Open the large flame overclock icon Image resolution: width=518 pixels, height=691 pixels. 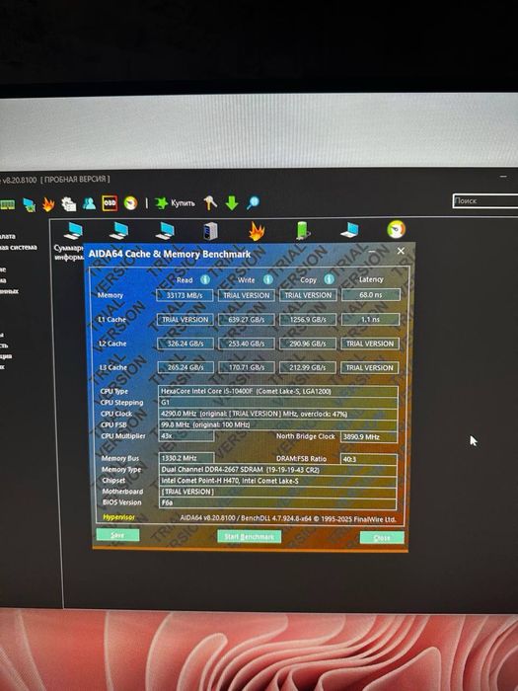tap(257, 231)
